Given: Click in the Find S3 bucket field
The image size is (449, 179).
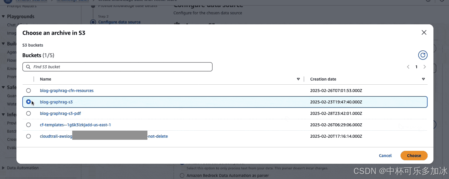Looking at the screenshot, I should (x=117, y=67).
